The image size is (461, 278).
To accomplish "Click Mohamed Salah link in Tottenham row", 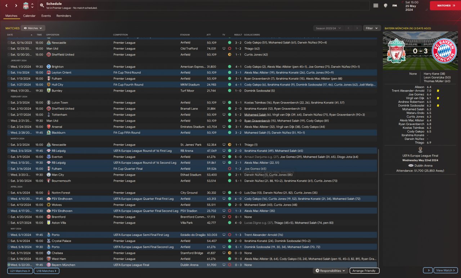I will pyautogui.click(x=255, y=115).
